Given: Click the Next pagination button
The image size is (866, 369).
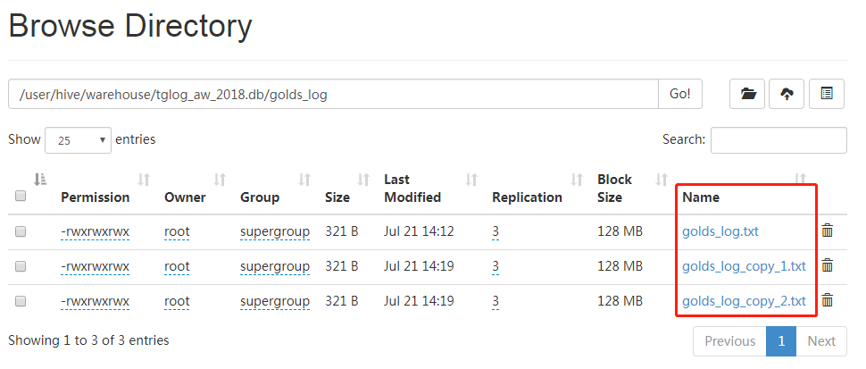Looking at the screenshot, I should point(820,341).
